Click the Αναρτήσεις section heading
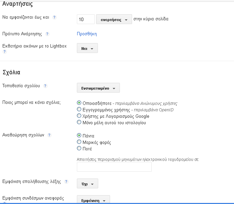The image size is (234, 204). tap(18, 4)
